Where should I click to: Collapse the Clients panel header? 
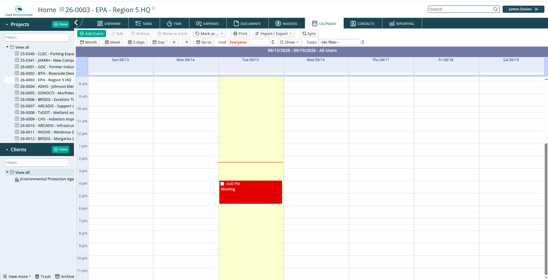[7, 150]
